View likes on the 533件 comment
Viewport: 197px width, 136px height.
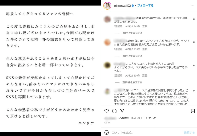coord(132,49)
